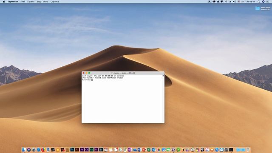Click the volume icon in menu bar
The width and height of the screenshot is (272, 153).
coord(234,2)
